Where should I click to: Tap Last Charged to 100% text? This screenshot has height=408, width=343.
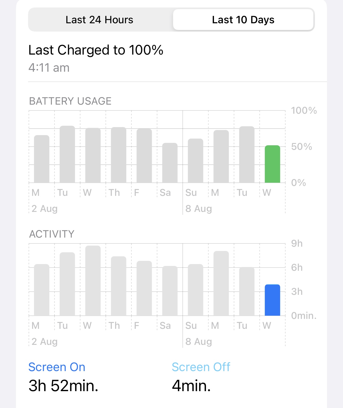coord(96,50)
